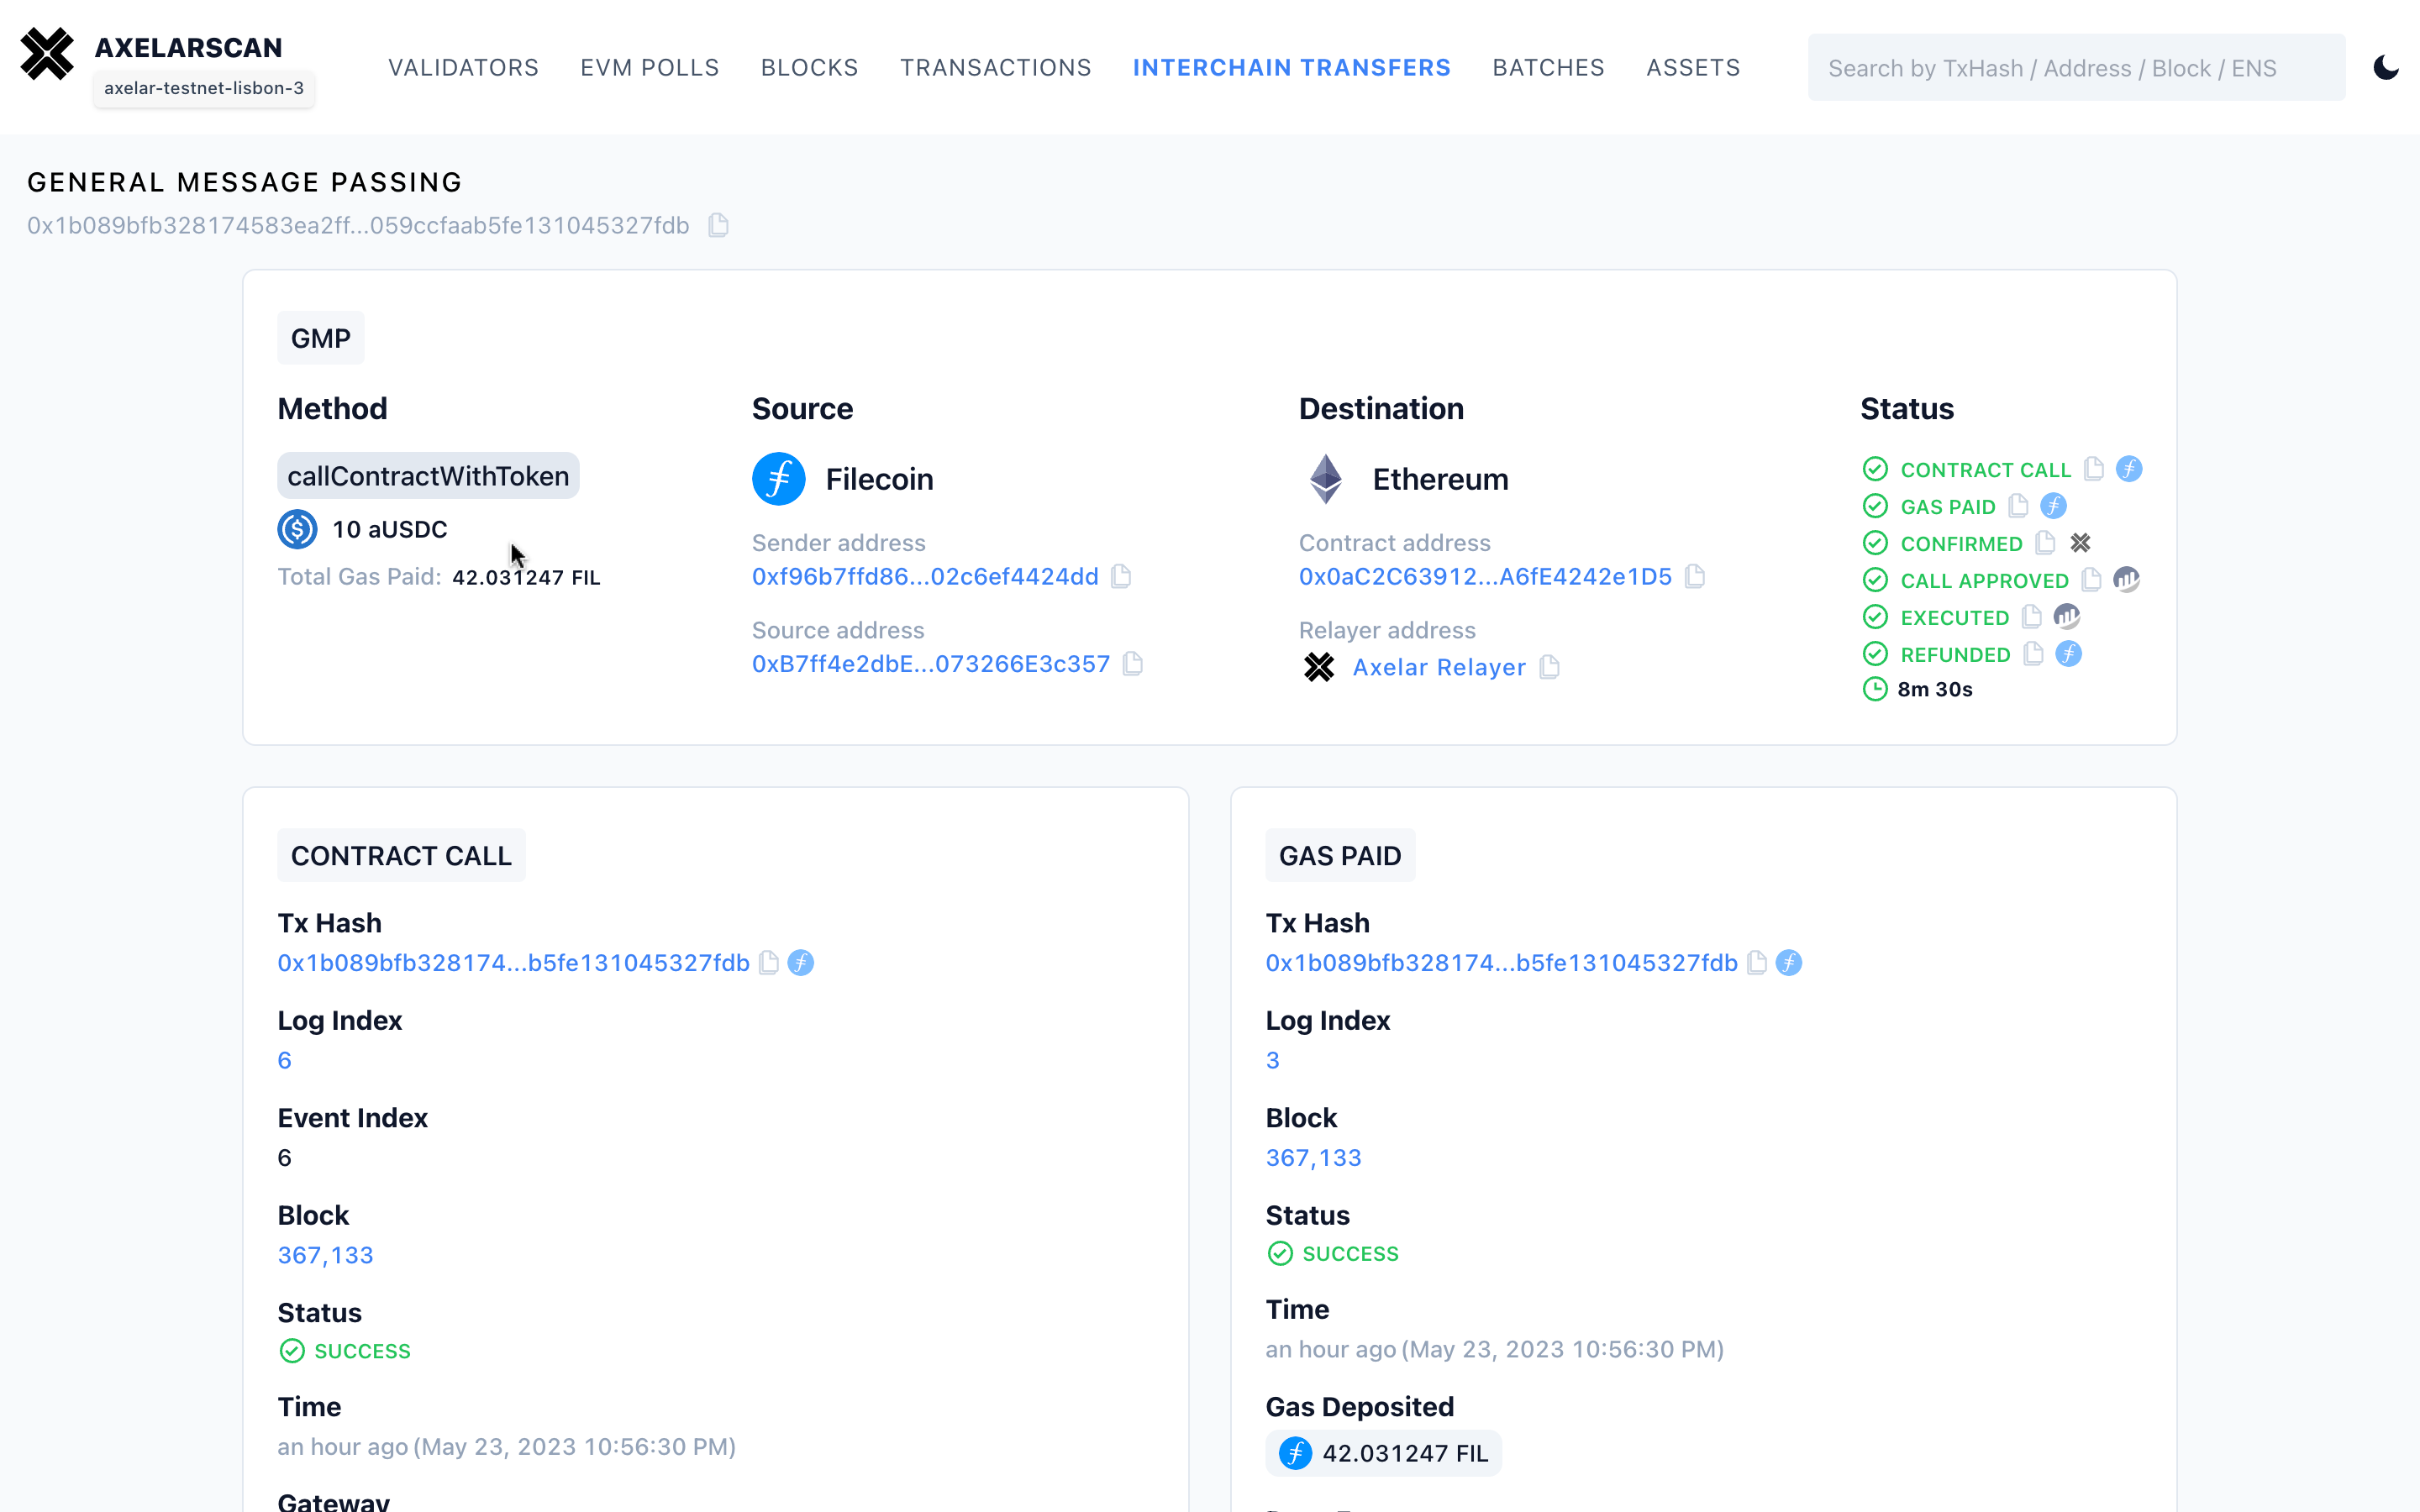Copy the full GMP transaction hash at top
Image resolution: width=2420 pixels, height=1512 pixels.
click(718, 226)
